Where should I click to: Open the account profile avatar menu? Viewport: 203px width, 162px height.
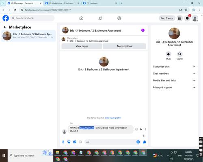point(195,18)
